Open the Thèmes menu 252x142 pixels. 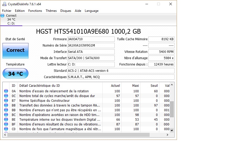[51, 11]
